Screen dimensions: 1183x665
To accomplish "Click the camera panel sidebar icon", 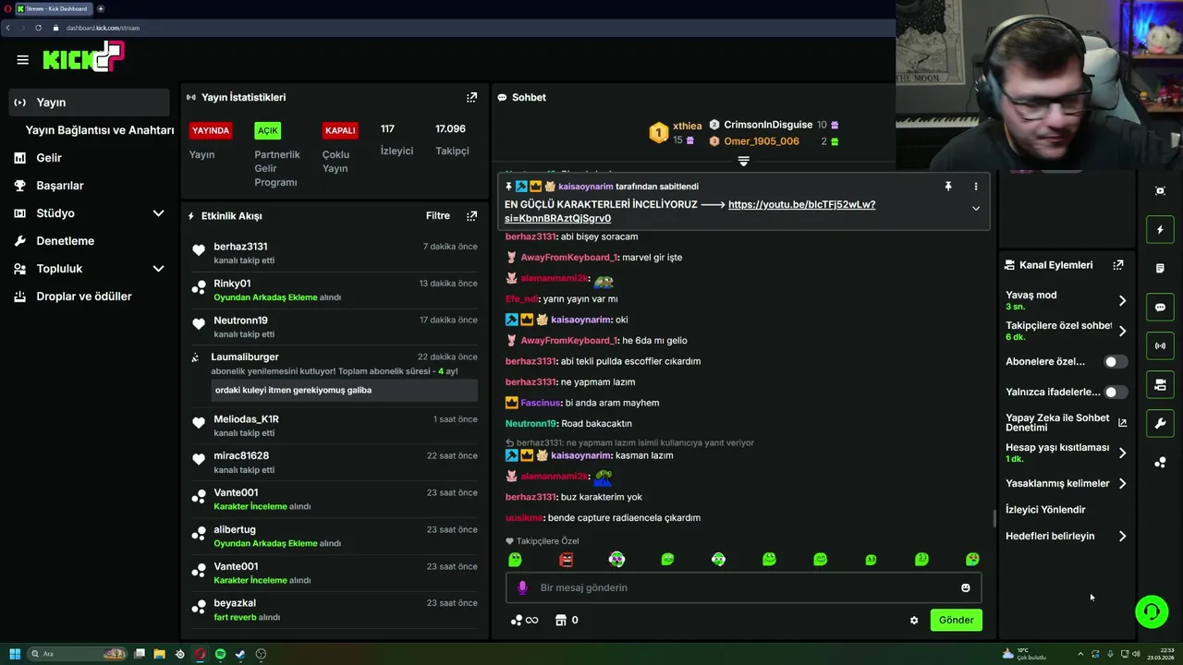I will 1160,385.
